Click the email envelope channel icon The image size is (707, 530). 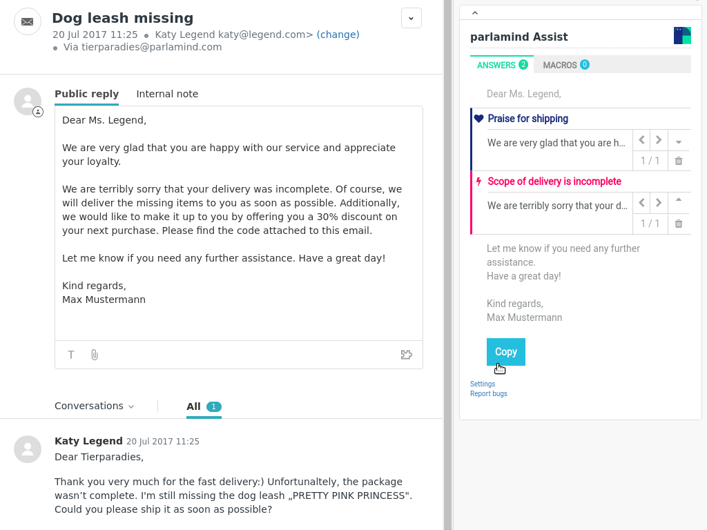pyautogui.click(x=28, y=21)
